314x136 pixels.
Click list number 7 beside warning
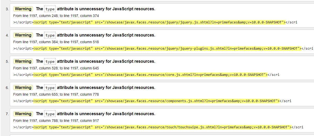click(x=7, y=114)
